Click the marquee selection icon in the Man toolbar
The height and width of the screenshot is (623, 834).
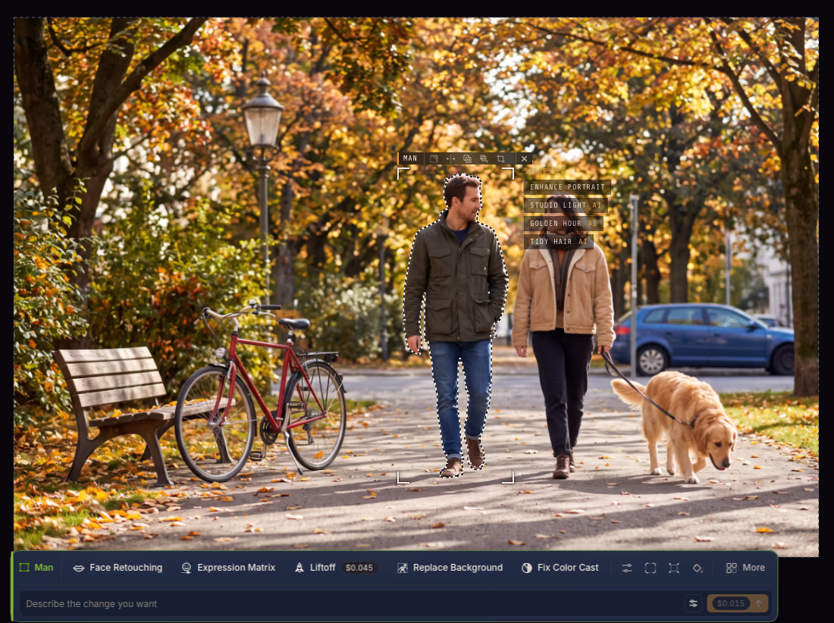pyautogui.click(x=434, y=158)
